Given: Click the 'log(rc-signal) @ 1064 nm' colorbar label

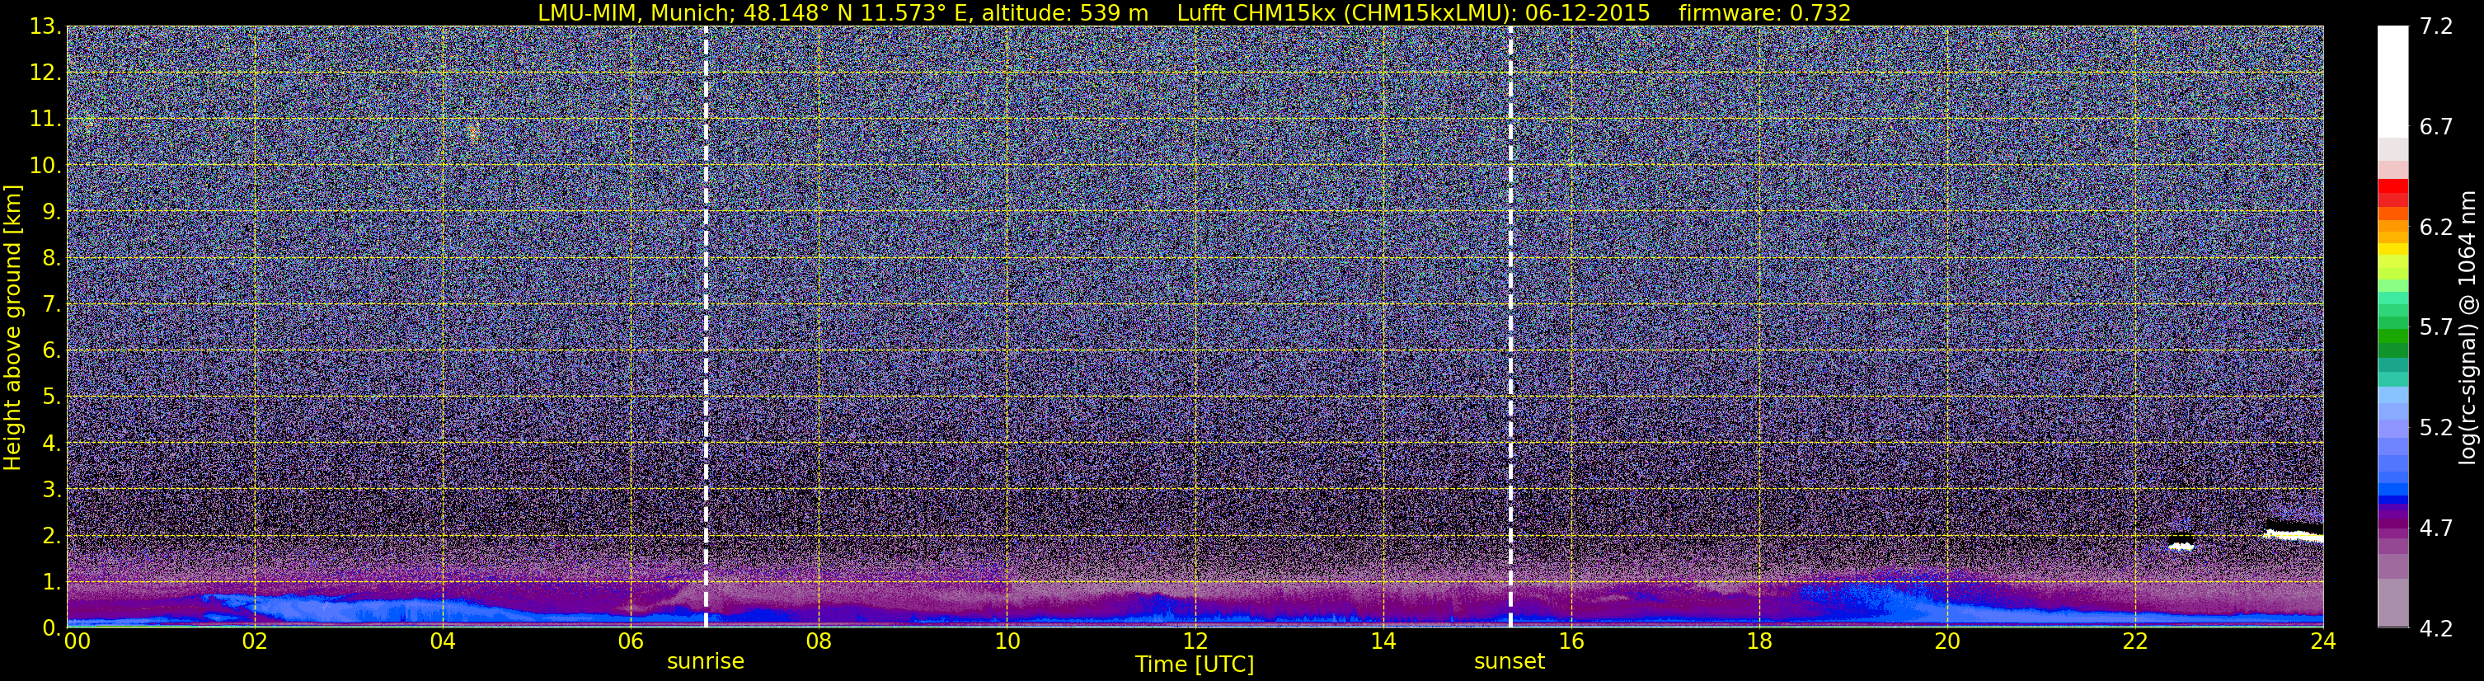Looking at the screenshot, I should 2466,327.
